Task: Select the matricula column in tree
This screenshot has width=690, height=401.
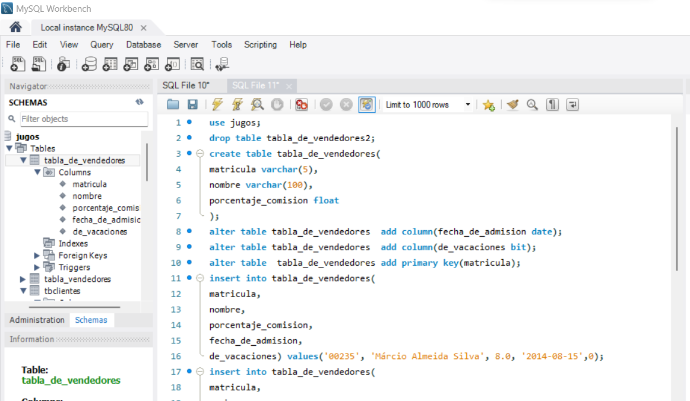Action: click(90, 184)
